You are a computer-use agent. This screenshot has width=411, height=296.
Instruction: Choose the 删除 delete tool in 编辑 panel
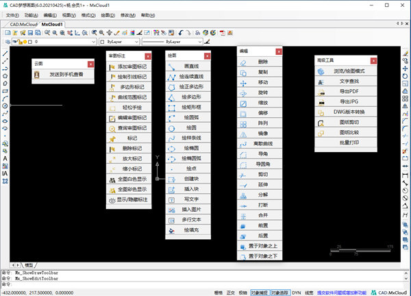pyautogui.click(x=264, y=62)
